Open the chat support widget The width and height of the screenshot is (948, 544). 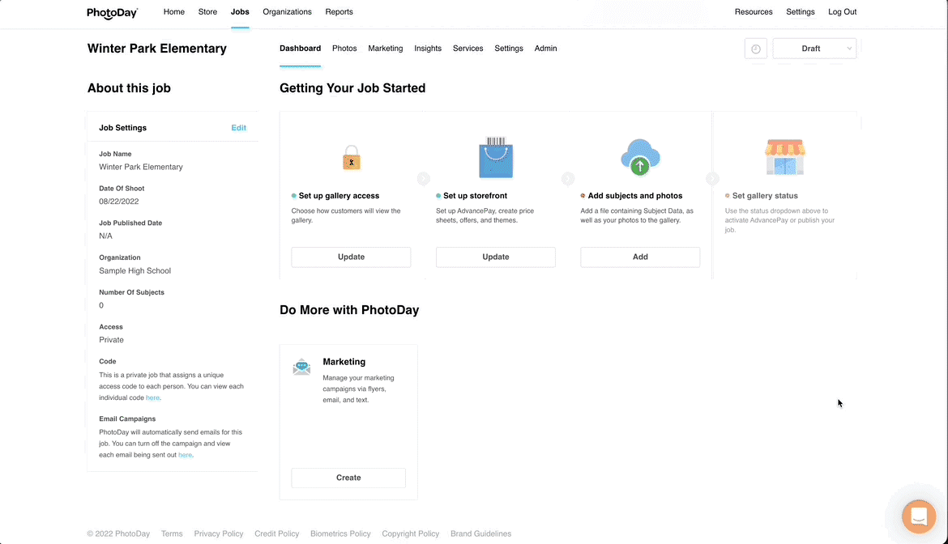918,516
